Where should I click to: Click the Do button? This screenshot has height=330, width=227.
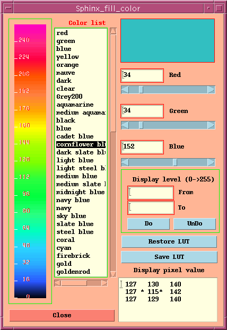pos(149,224)
